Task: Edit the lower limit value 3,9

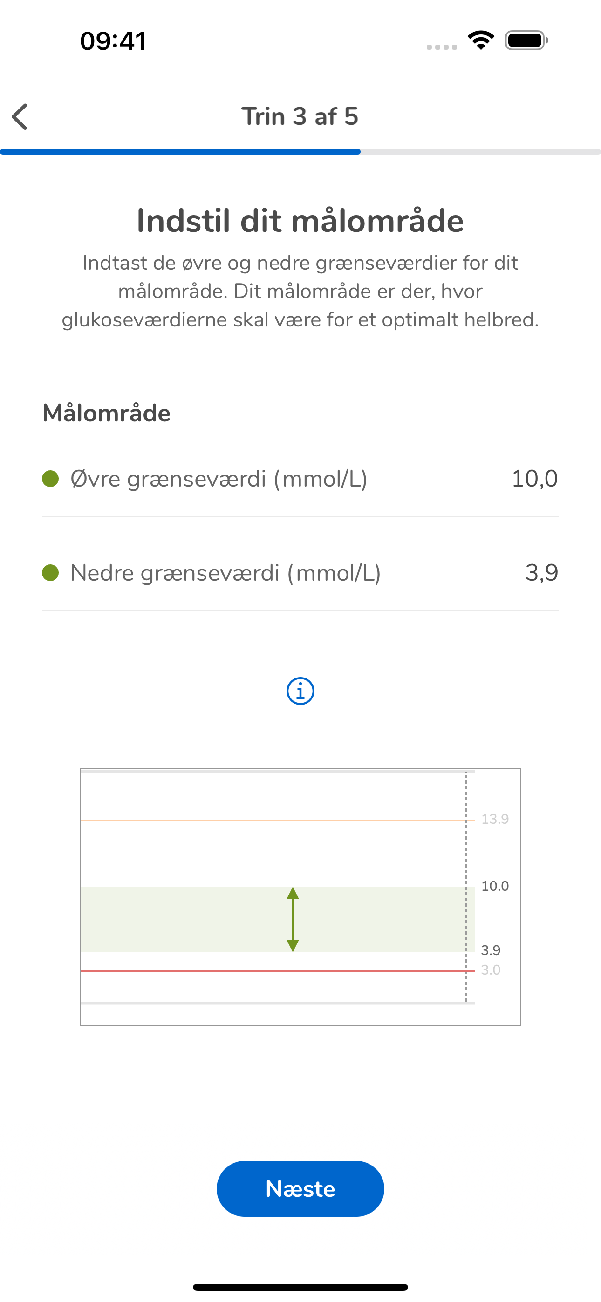Action: click(x=542, y=572)
